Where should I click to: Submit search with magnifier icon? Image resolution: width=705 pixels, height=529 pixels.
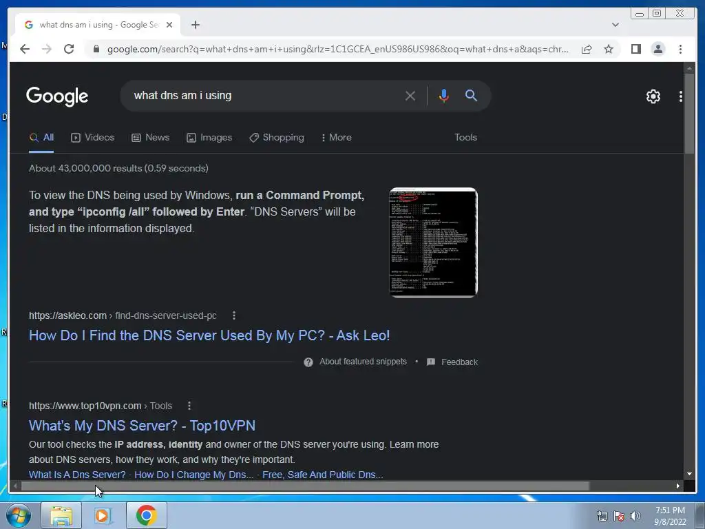click(x=471, y=95)
